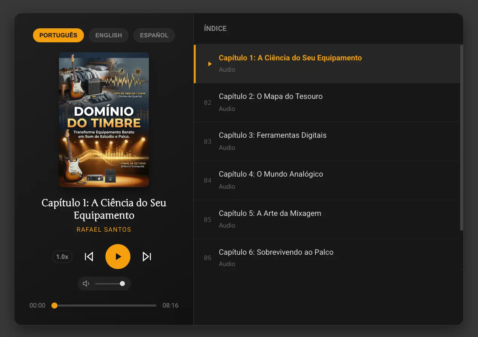Click the book cover thumbnail
478x337 pixels.
click(x=104, y=120)
